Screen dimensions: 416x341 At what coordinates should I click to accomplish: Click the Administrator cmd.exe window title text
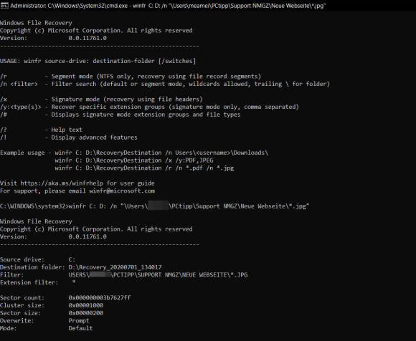168,6
